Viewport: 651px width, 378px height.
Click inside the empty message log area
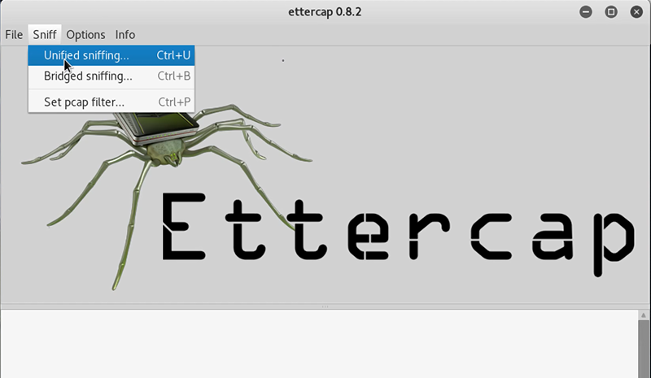(x=319, y=344)
